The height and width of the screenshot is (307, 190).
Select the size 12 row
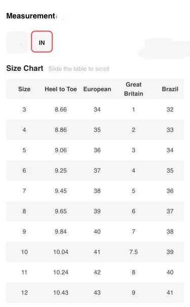[95, 293]
